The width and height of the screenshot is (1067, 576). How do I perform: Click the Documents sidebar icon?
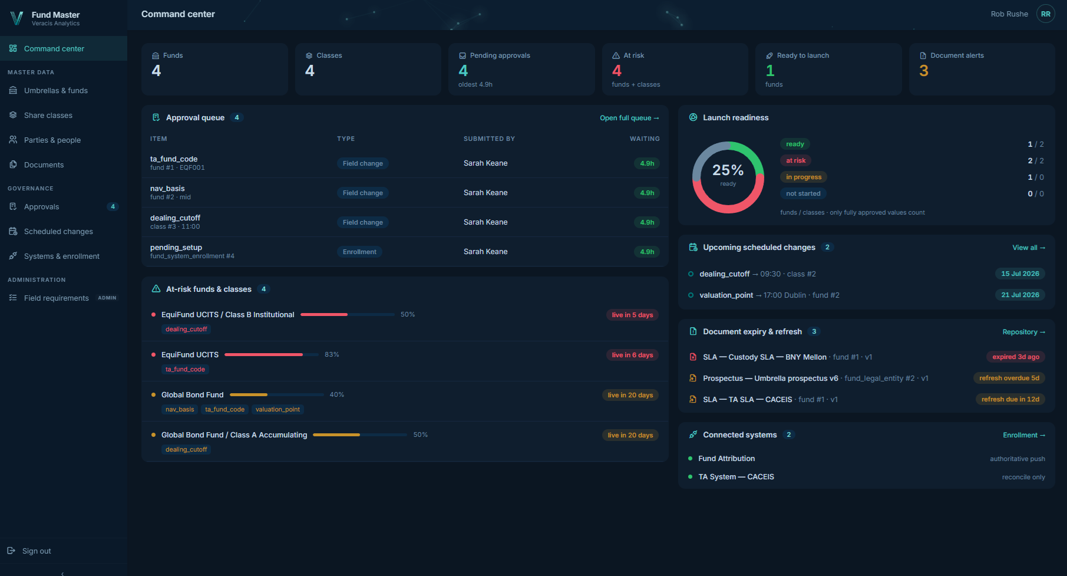13,164
